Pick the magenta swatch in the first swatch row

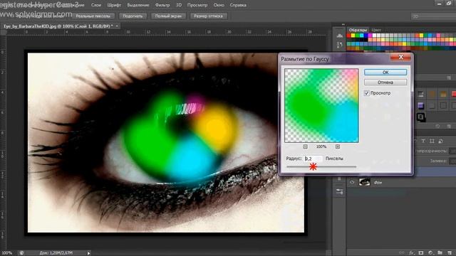[370, 36]
